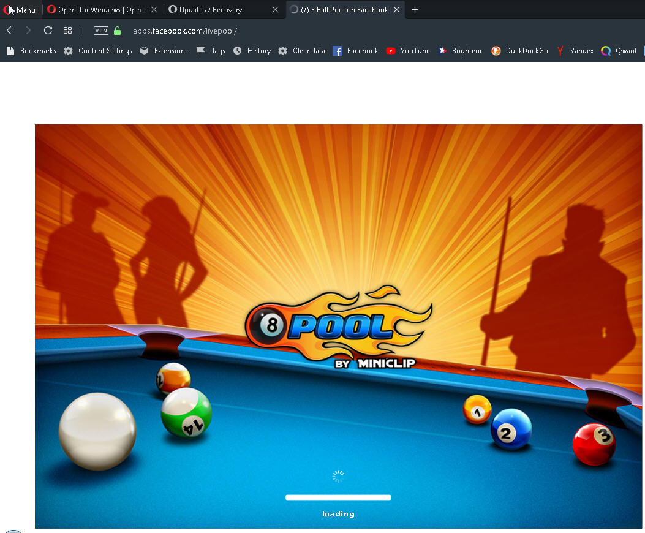Open DuckDuckGo bookmark
Viewport: 645px width, 533px height.
pos(519,51)
